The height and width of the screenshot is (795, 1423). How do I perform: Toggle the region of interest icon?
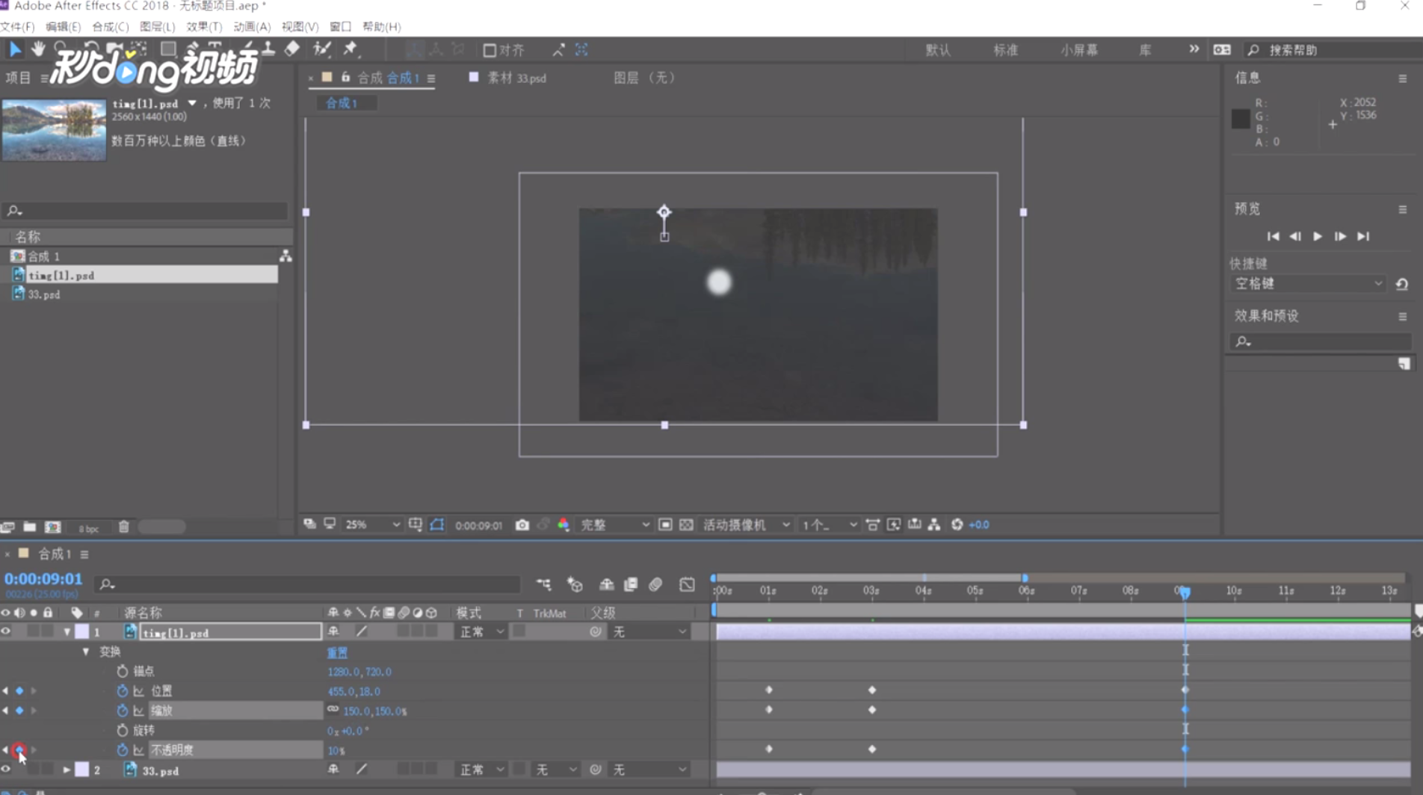click(x=665, y=525)
